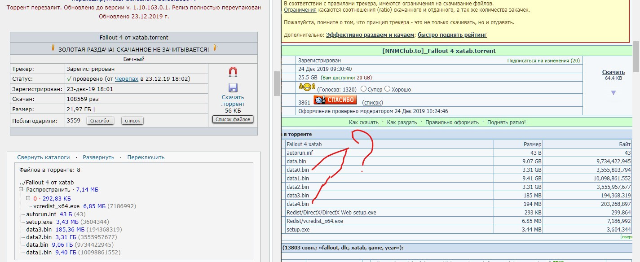Image resolution: width=640 pixels, height=262 pixels.
Task: Click the red magnet link icon
Action: pyautogui.click(x=233, y=72)
